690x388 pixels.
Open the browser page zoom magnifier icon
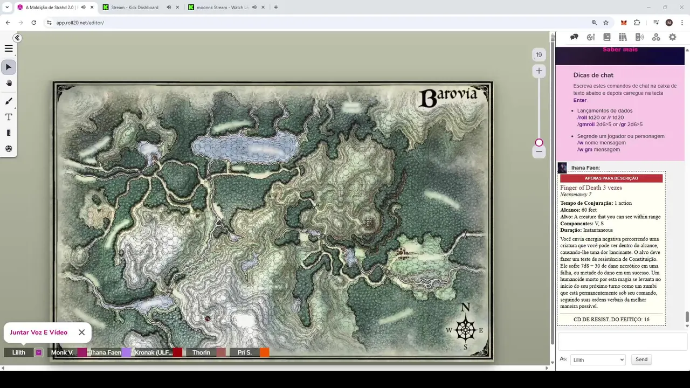[594, 23]
